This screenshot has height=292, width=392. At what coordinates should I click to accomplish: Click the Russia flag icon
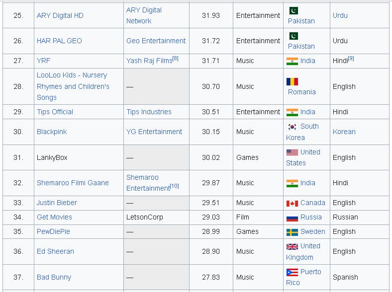click(x=292, y=218)
